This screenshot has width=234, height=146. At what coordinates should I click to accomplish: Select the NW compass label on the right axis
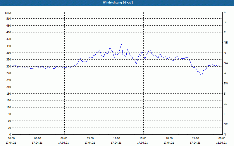(x=226, y=63)
